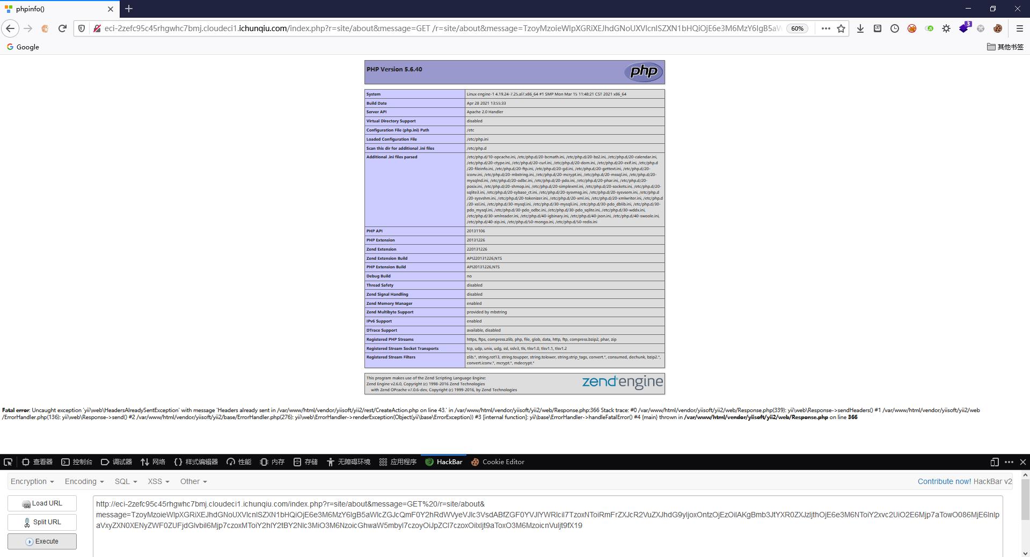Open the 应用程序 application tab
1030x557 pixels.
point(398,462)
